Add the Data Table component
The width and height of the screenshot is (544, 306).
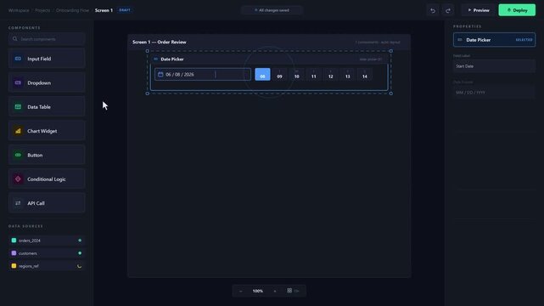47,106
